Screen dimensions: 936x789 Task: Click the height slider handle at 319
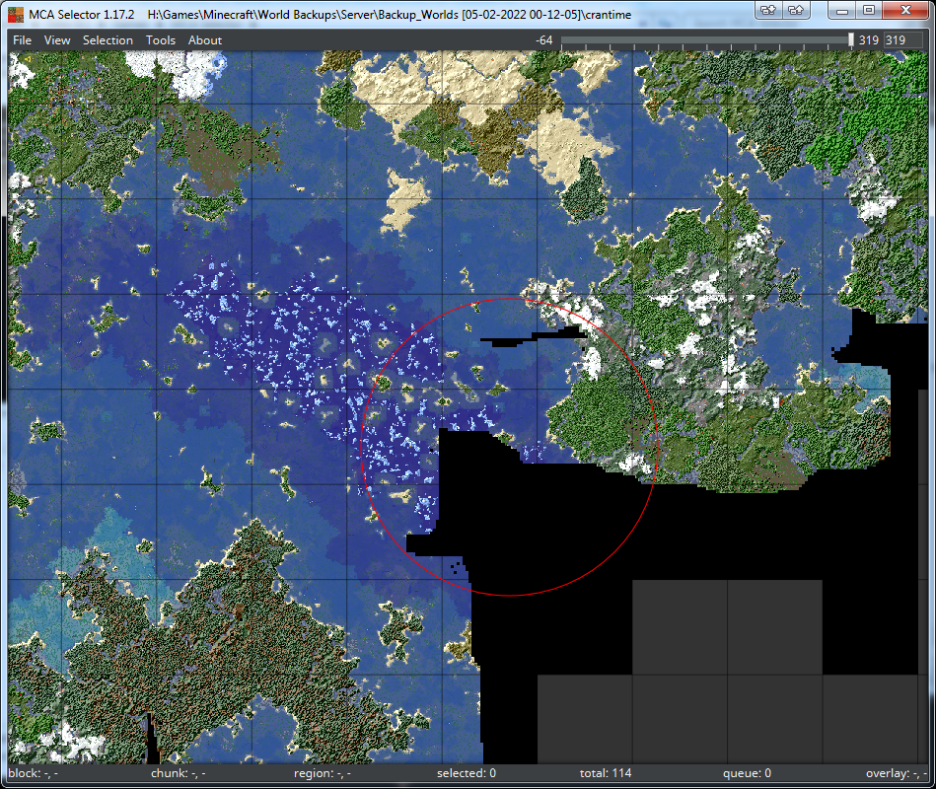coord(851,40)
